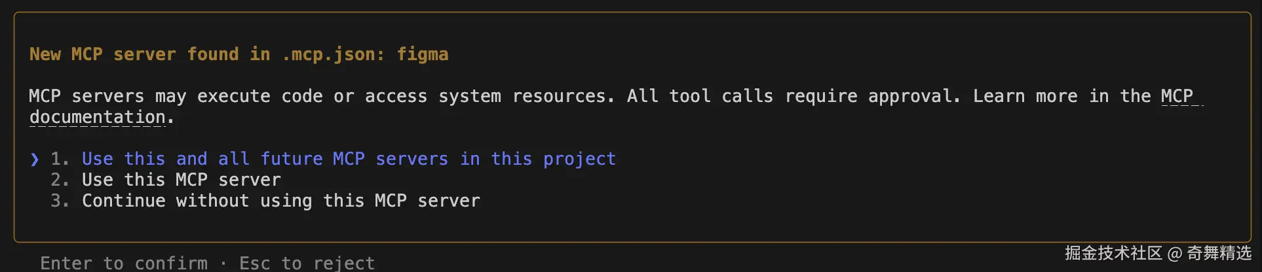Choose the "Use this MCP server" option
Viewport: 1262px width, 272px height.
[181, 180]
